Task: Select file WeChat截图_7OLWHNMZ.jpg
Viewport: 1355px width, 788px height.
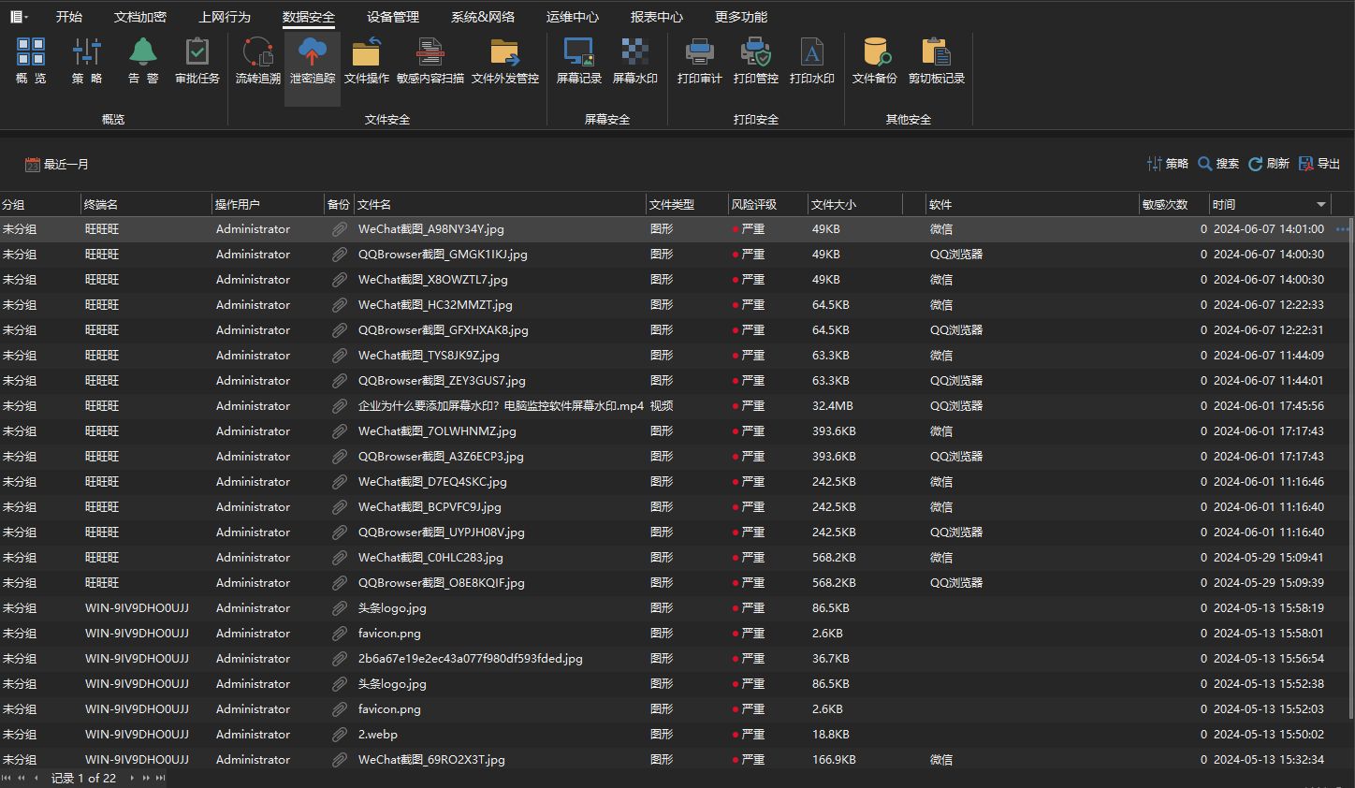Action: (x=437, y=431)
